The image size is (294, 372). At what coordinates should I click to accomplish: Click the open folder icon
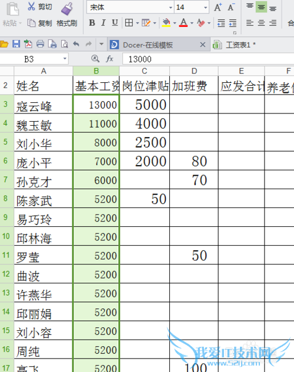click(4, 44)
